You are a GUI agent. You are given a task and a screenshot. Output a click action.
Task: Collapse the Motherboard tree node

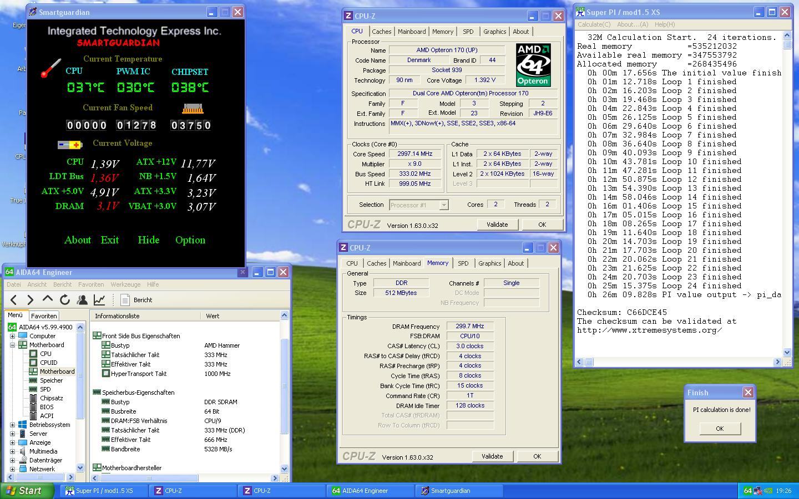pyautogui.click(x=12, y=345)
